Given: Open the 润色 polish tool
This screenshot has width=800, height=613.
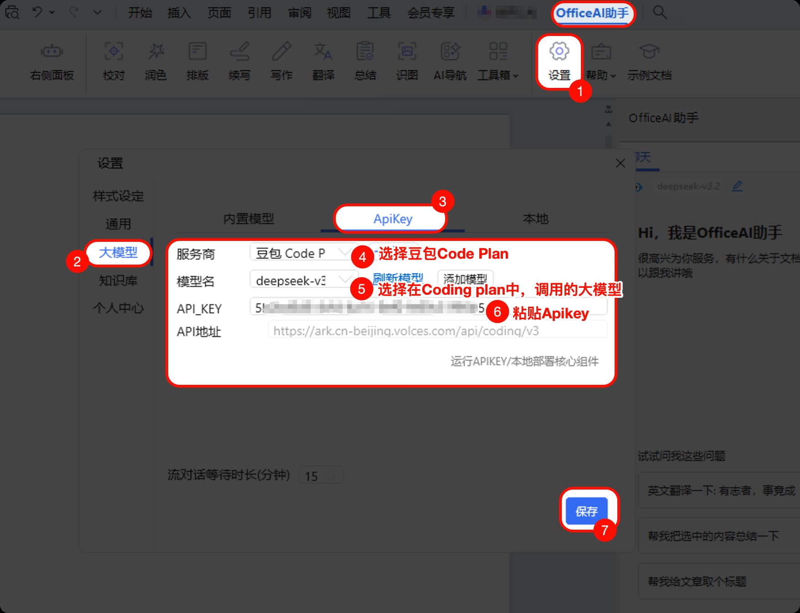Looking at the screenshot, I should (156, 61).
